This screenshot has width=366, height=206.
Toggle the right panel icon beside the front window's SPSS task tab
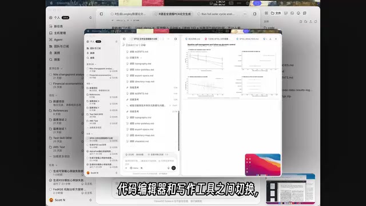click(176, 39)
